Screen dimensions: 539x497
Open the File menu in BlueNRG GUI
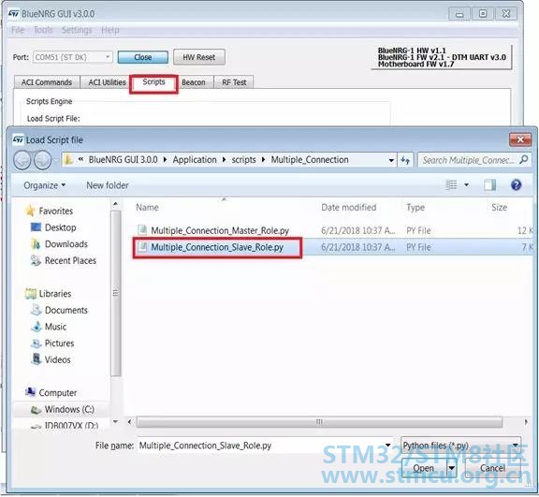(x=18, y=30)
